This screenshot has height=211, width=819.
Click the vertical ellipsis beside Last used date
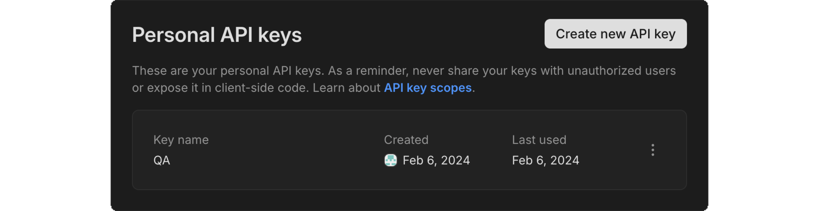pyautogui.click(x=652, y=150)
